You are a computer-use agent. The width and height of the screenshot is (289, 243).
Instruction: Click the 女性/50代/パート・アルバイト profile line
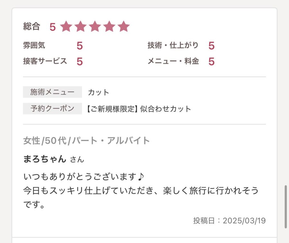coord(86,141)
